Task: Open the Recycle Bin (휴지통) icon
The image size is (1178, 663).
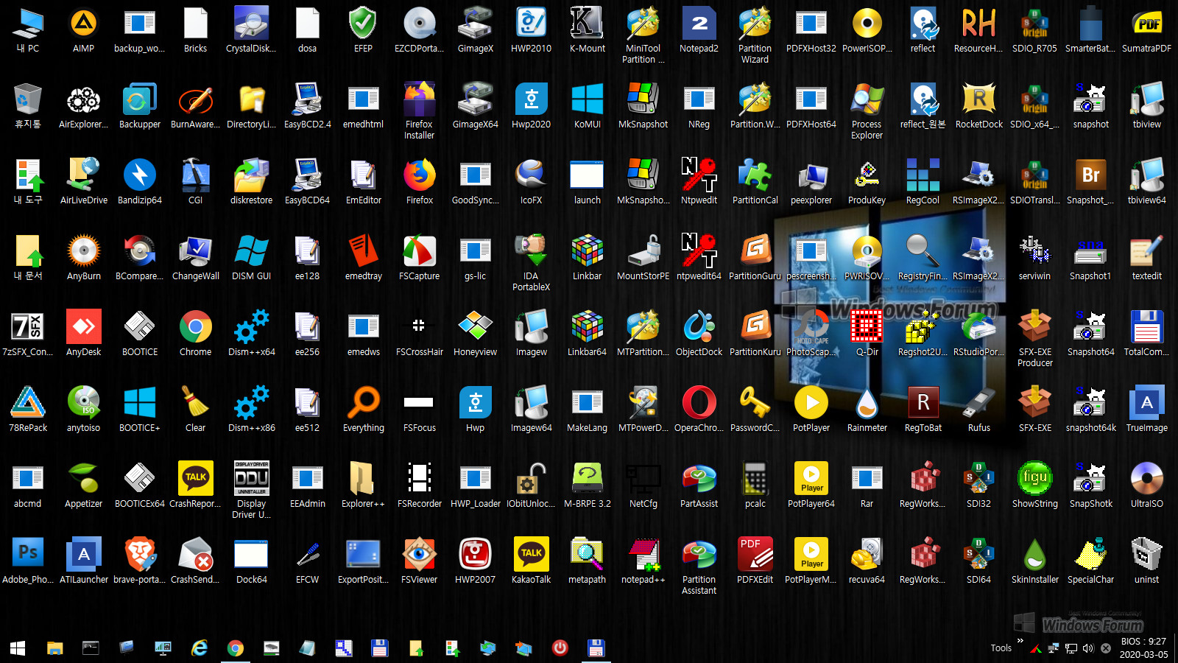Action: point(28,106)
